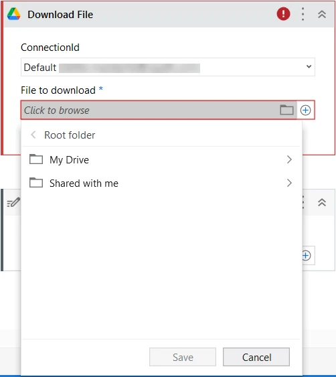
Task: Click the My Drive folder icon
Action: pos(36,159)
